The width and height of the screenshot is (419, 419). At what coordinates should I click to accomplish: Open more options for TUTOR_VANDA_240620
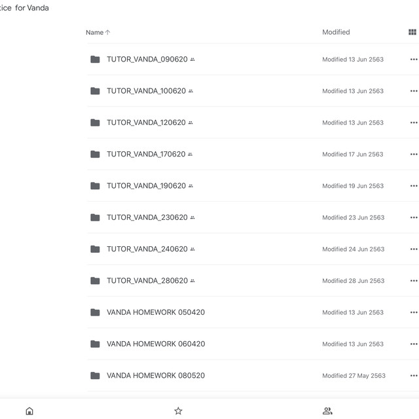pos(414,249)
